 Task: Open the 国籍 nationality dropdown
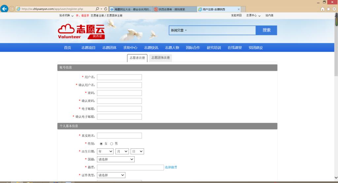(116, 159)
